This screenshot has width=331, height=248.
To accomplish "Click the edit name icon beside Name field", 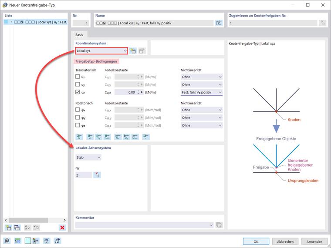I will pyautogui.click(x=219, y=23).
